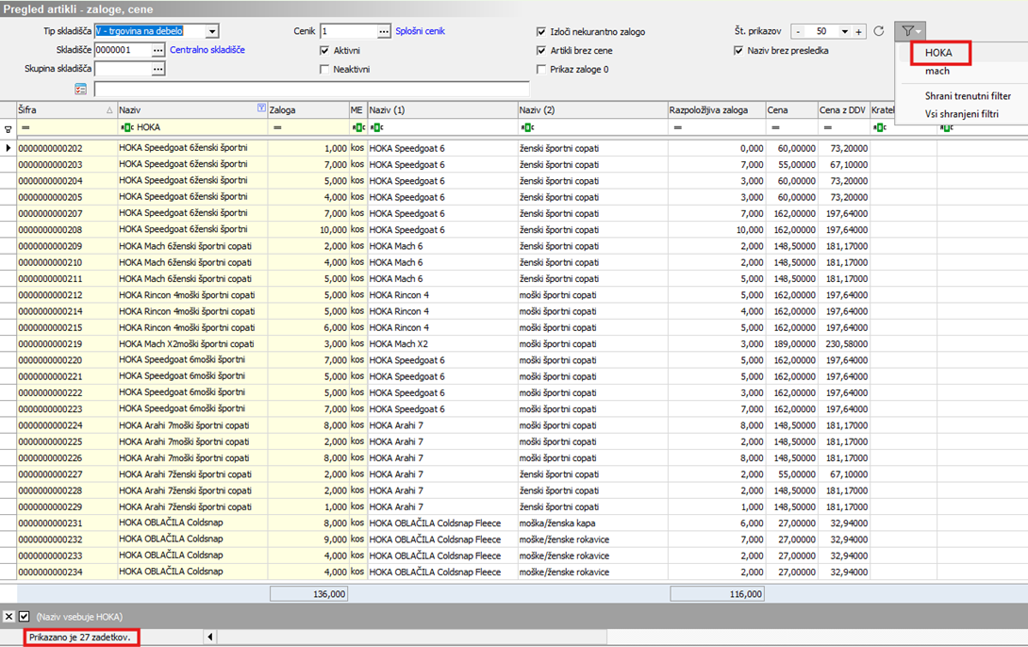Choose Shrani trenutni filter menu item

point(968,95)
